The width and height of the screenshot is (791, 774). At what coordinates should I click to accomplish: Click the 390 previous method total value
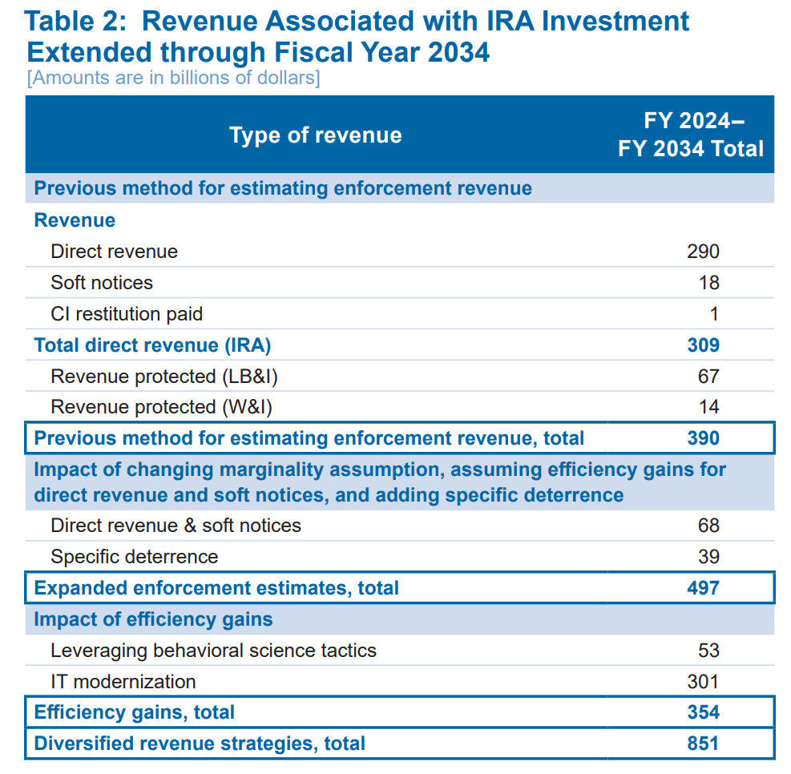point(703,438)
